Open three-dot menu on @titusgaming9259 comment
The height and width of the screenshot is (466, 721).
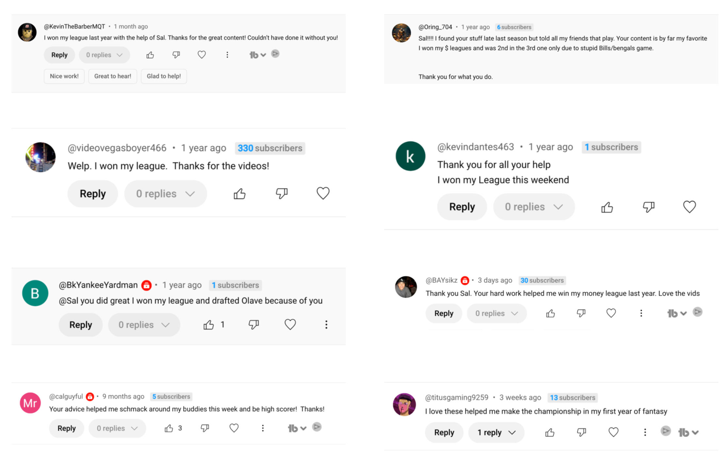(x=645, y=432)
